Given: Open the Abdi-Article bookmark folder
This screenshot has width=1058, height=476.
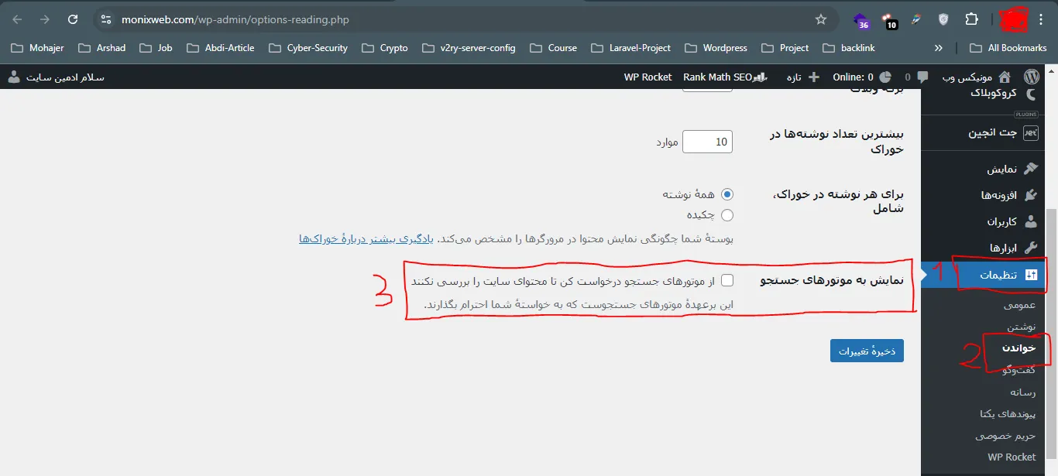Looking at the screenshot, I should coord(221,48).
